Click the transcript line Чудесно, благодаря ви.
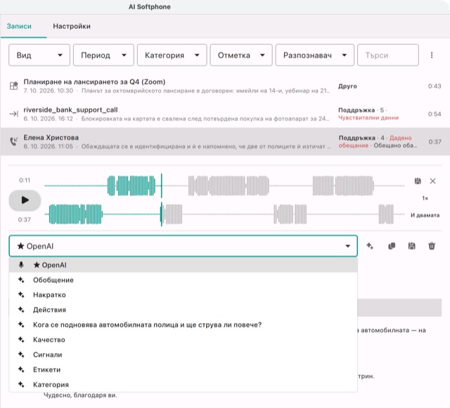 pyautogui.click(x=80, y=395)
